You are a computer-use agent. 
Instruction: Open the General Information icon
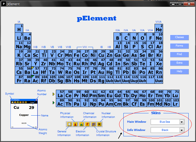[69, 124]
